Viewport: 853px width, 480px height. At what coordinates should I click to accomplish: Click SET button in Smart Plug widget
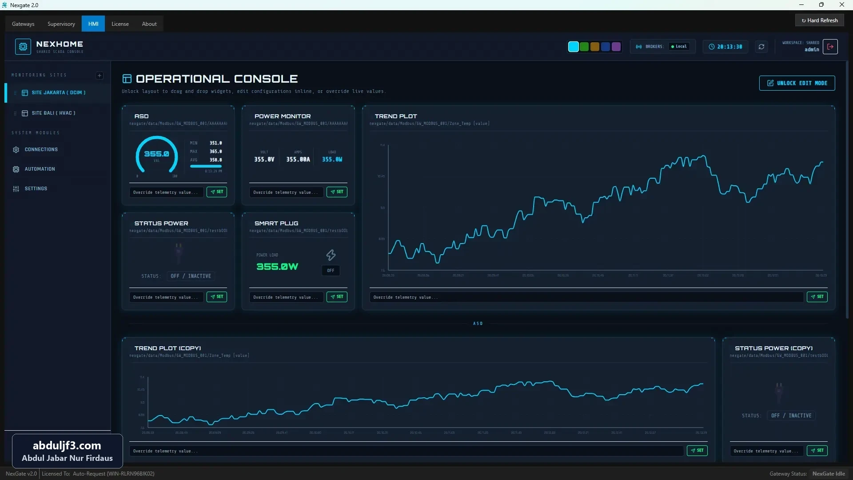pyautogui.click(x=337, y=297)
